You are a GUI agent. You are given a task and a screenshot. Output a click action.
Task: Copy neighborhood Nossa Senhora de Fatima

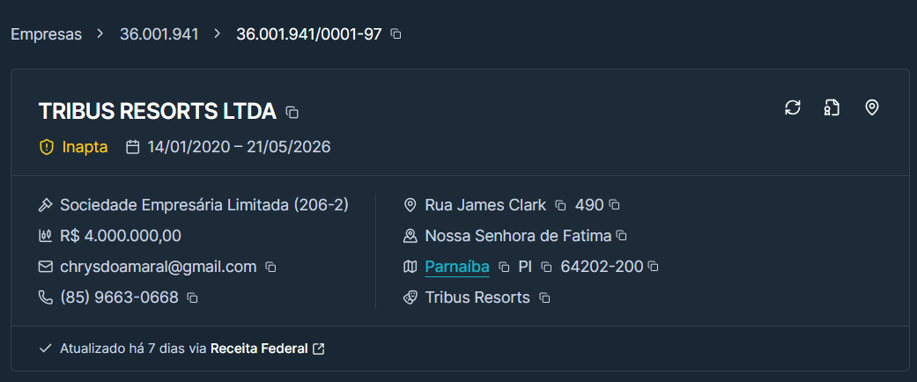(622, 235)
